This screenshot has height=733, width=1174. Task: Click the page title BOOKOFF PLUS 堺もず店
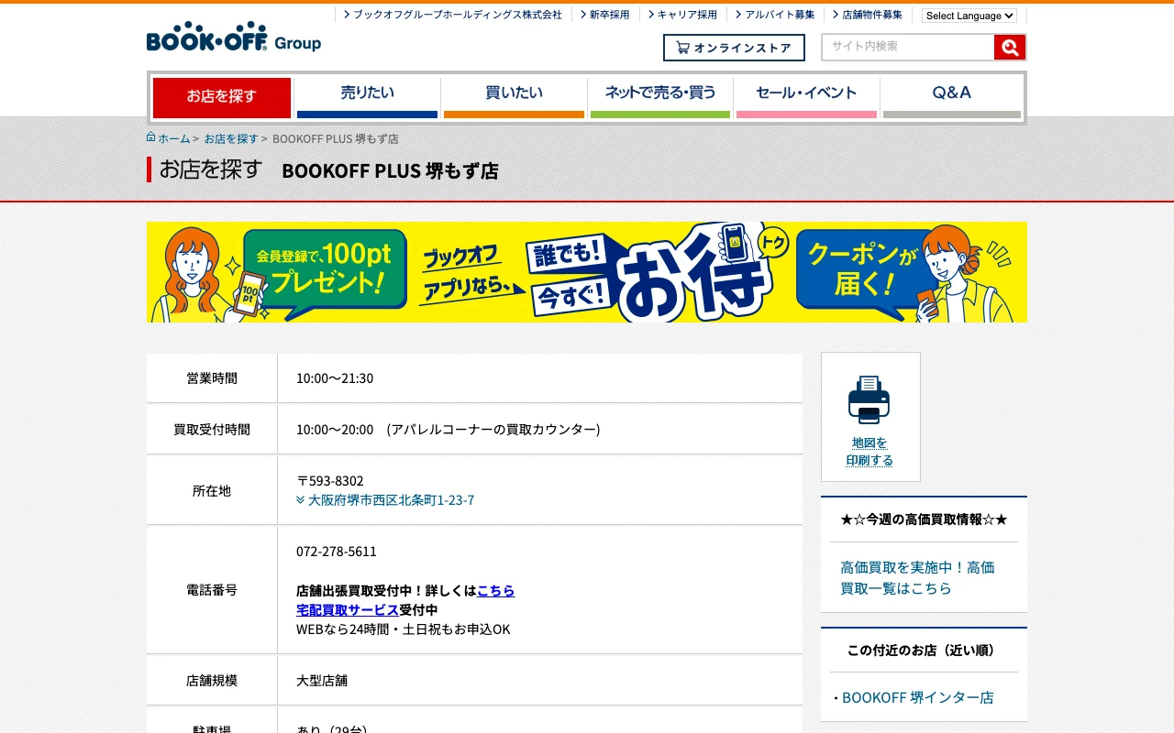tap(390, 170)
